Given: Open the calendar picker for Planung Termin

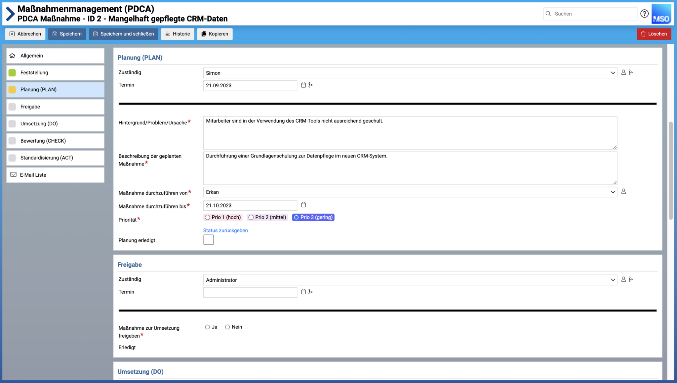Looking at the screenshot, I should (303, 85).
